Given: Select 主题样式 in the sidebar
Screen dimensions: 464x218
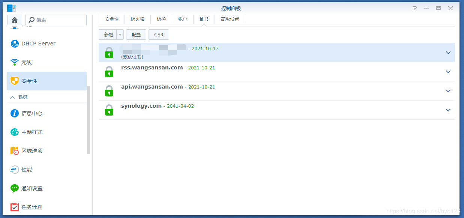Looking at the screenshot, I should (32, 132).
